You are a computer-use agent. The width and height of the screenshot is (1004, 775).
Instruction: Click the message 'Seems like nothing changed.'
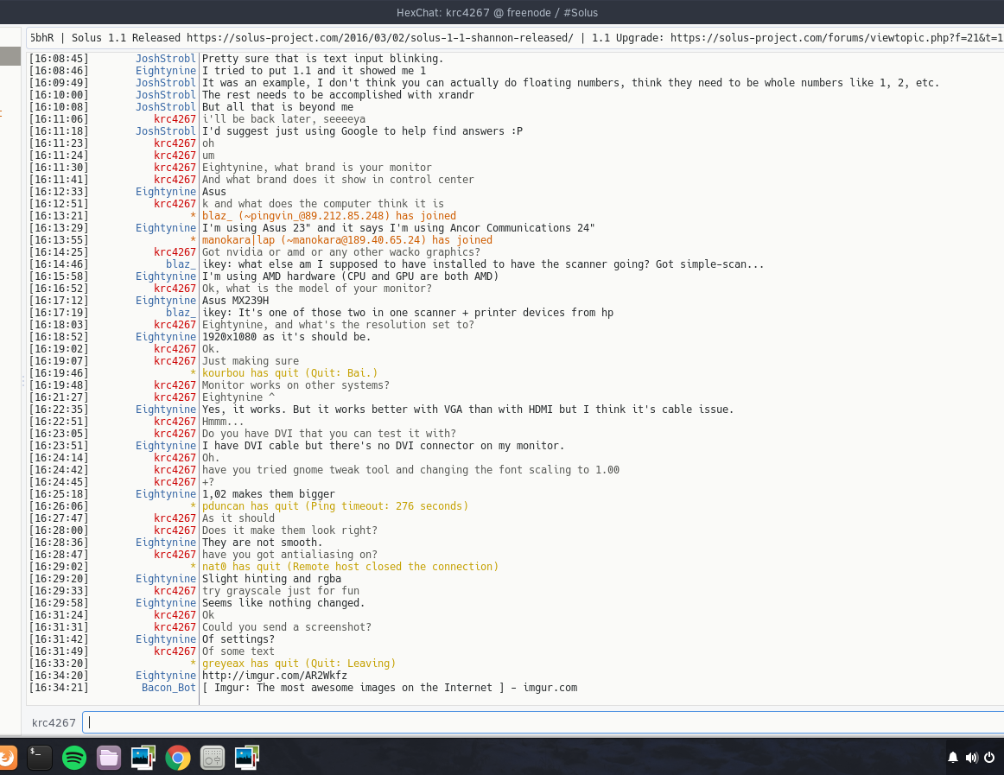pyautogui.click(x=283, y=603)
